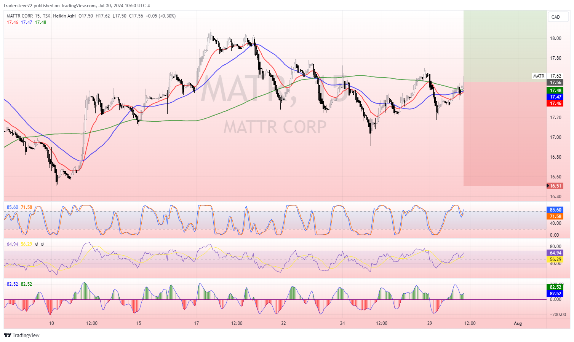Click the 17.62 price label beside MATR
This screenshot has height=342, width=574.
(556, 76)
